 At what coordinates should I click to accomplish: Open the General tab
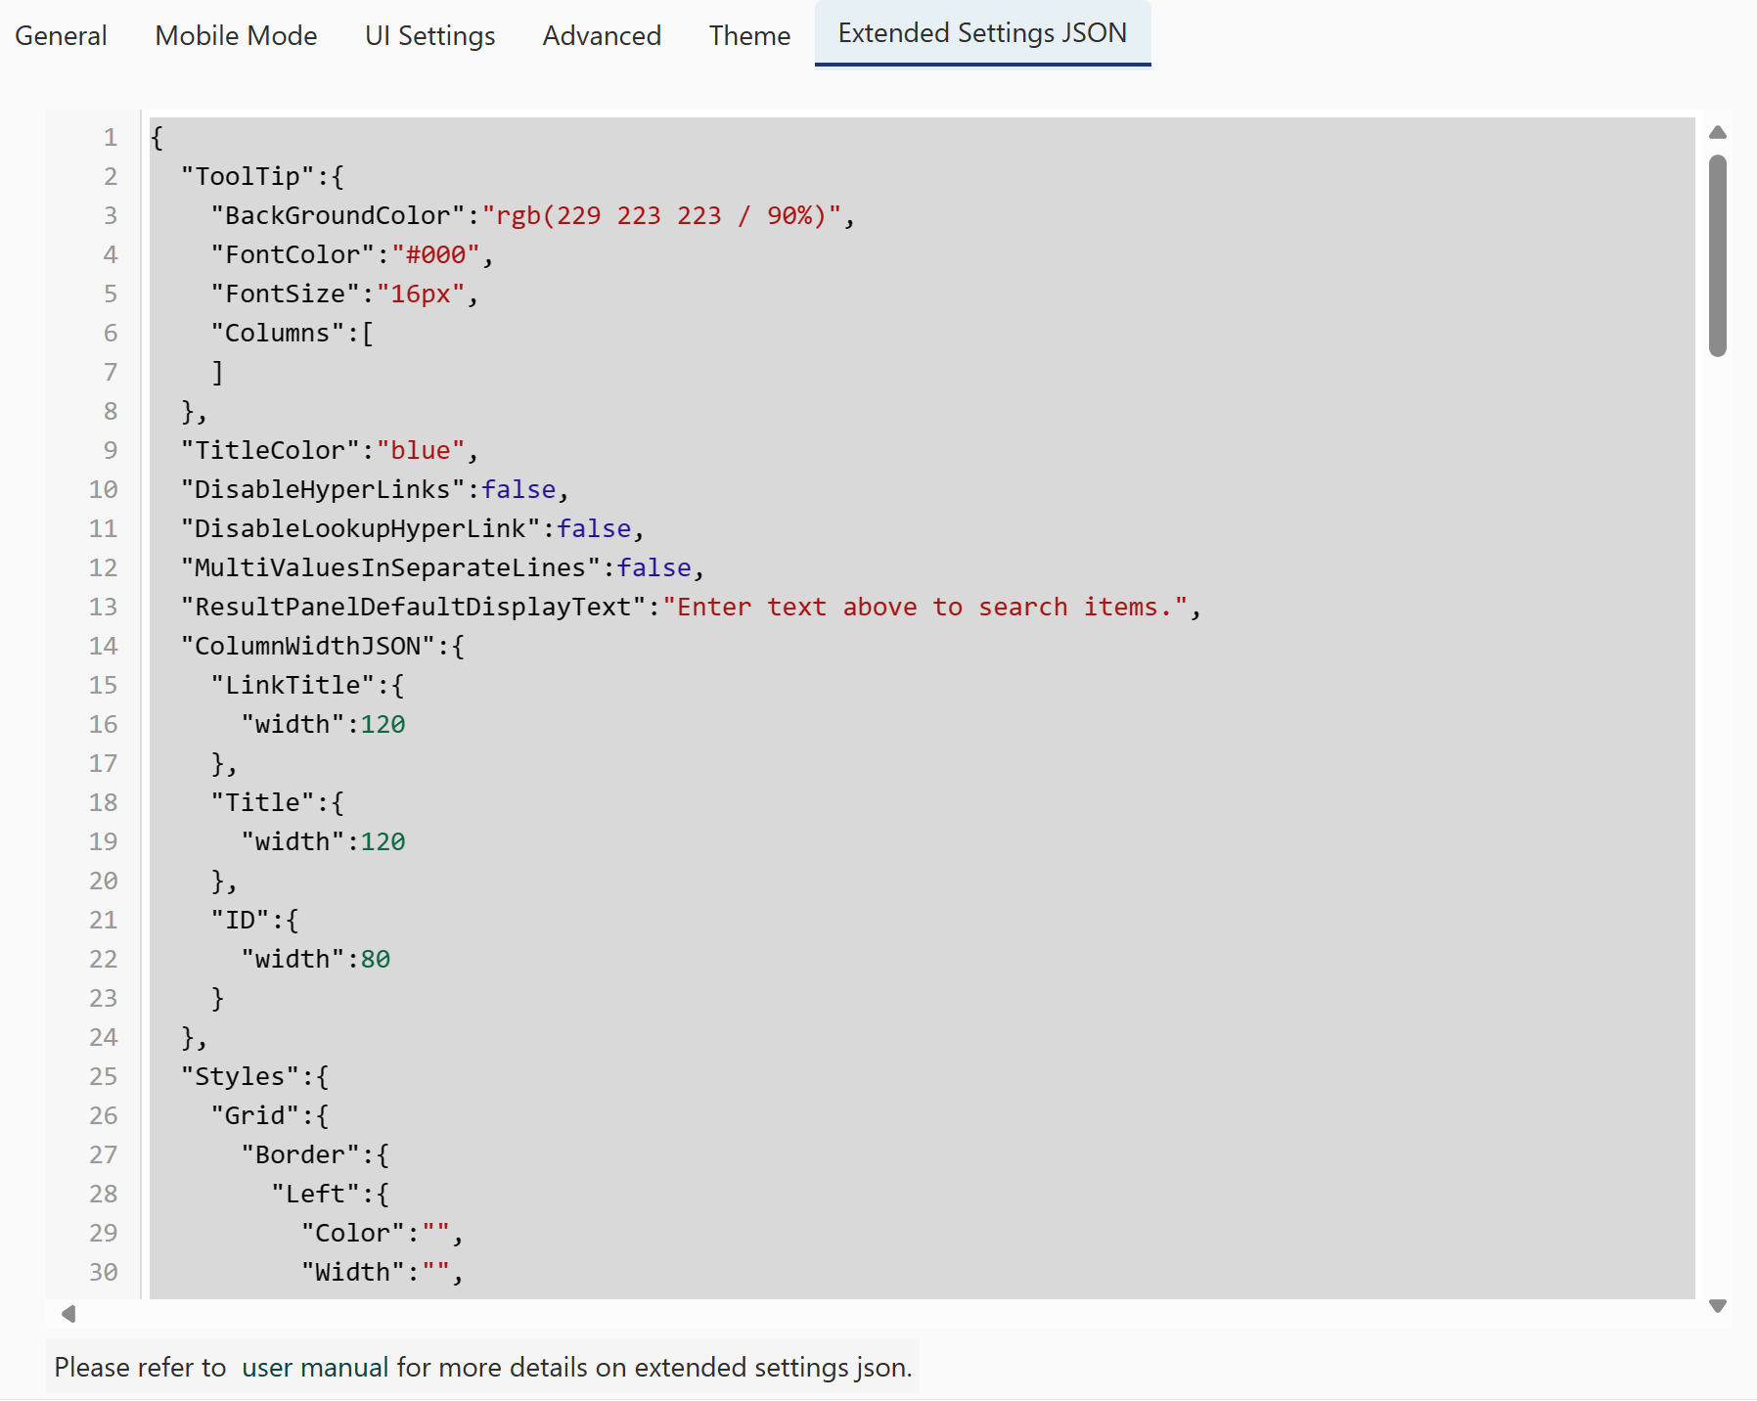click(x=61, y=35)
